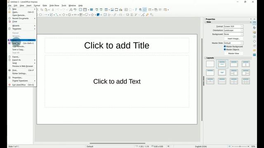
Task: Choose Exit LibreOffice from File menu
Action: pos(22,85)
